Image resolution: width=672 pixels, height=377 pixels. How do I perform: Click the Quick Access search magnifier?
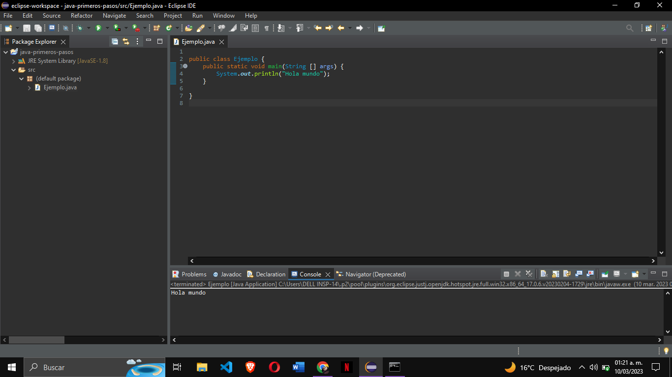point(630,28)
